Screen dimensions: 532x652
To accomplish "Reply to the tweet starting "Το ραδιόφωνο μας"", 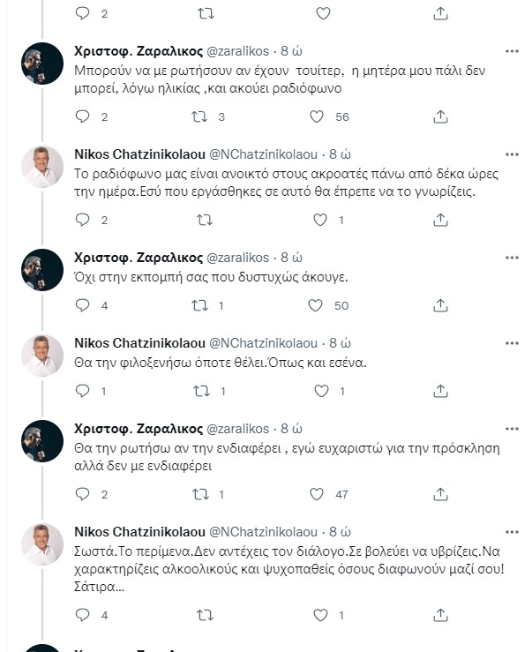I will 83,220.
